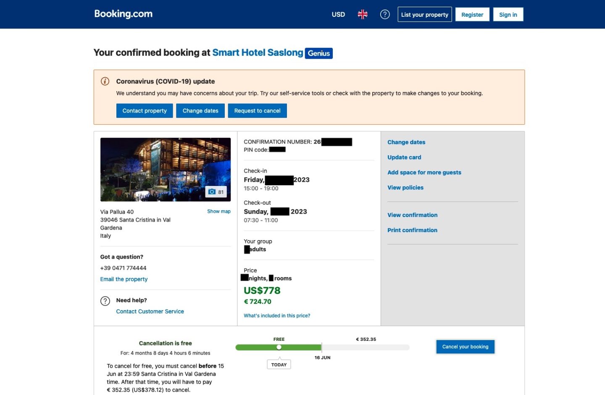Viewport: 605px width, 395px height.
Task: Click the hotel photo thumbnail
Action: point(165,169)
